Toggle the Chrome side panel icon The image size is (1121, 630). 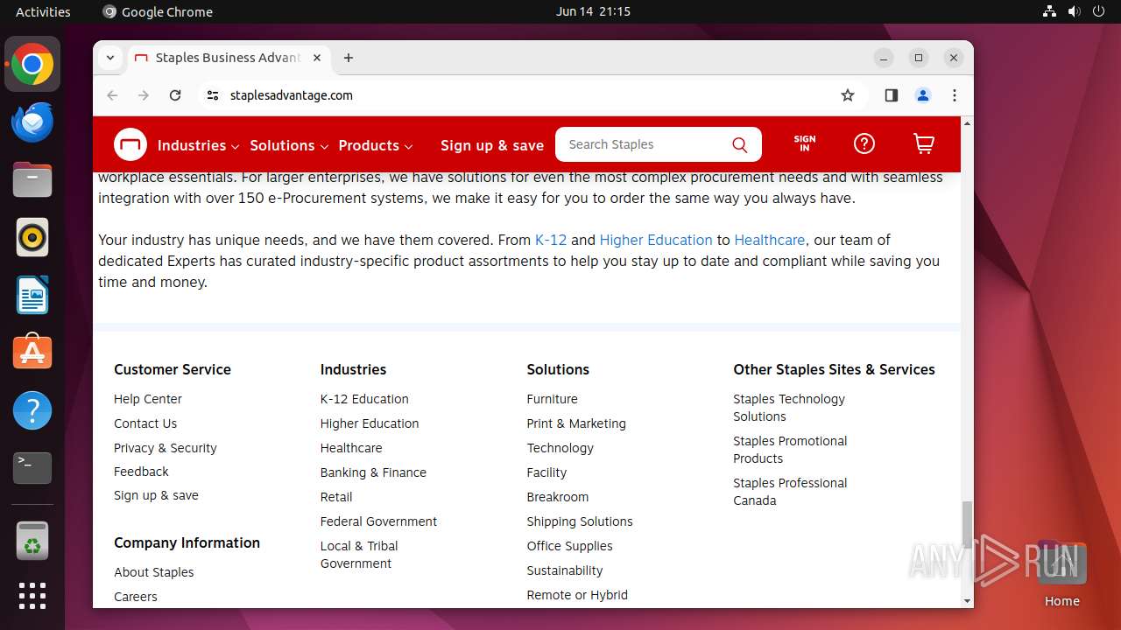(x=892, y=95)
